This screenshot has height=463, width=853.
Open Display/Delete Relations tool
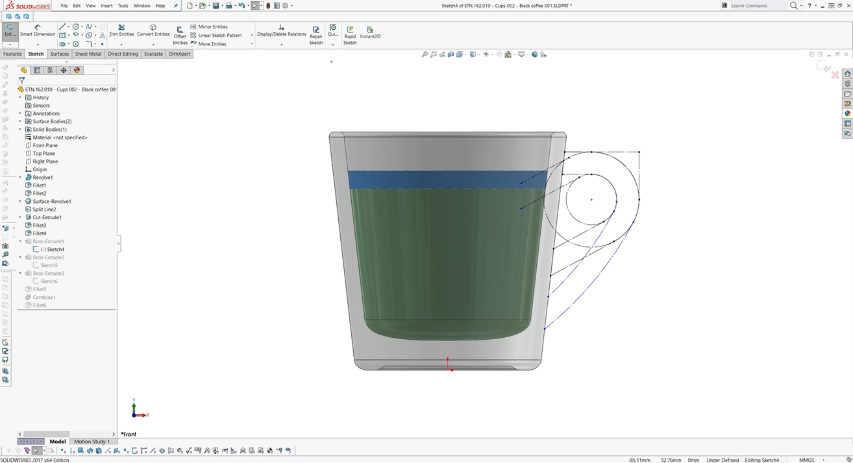(281, 31)
